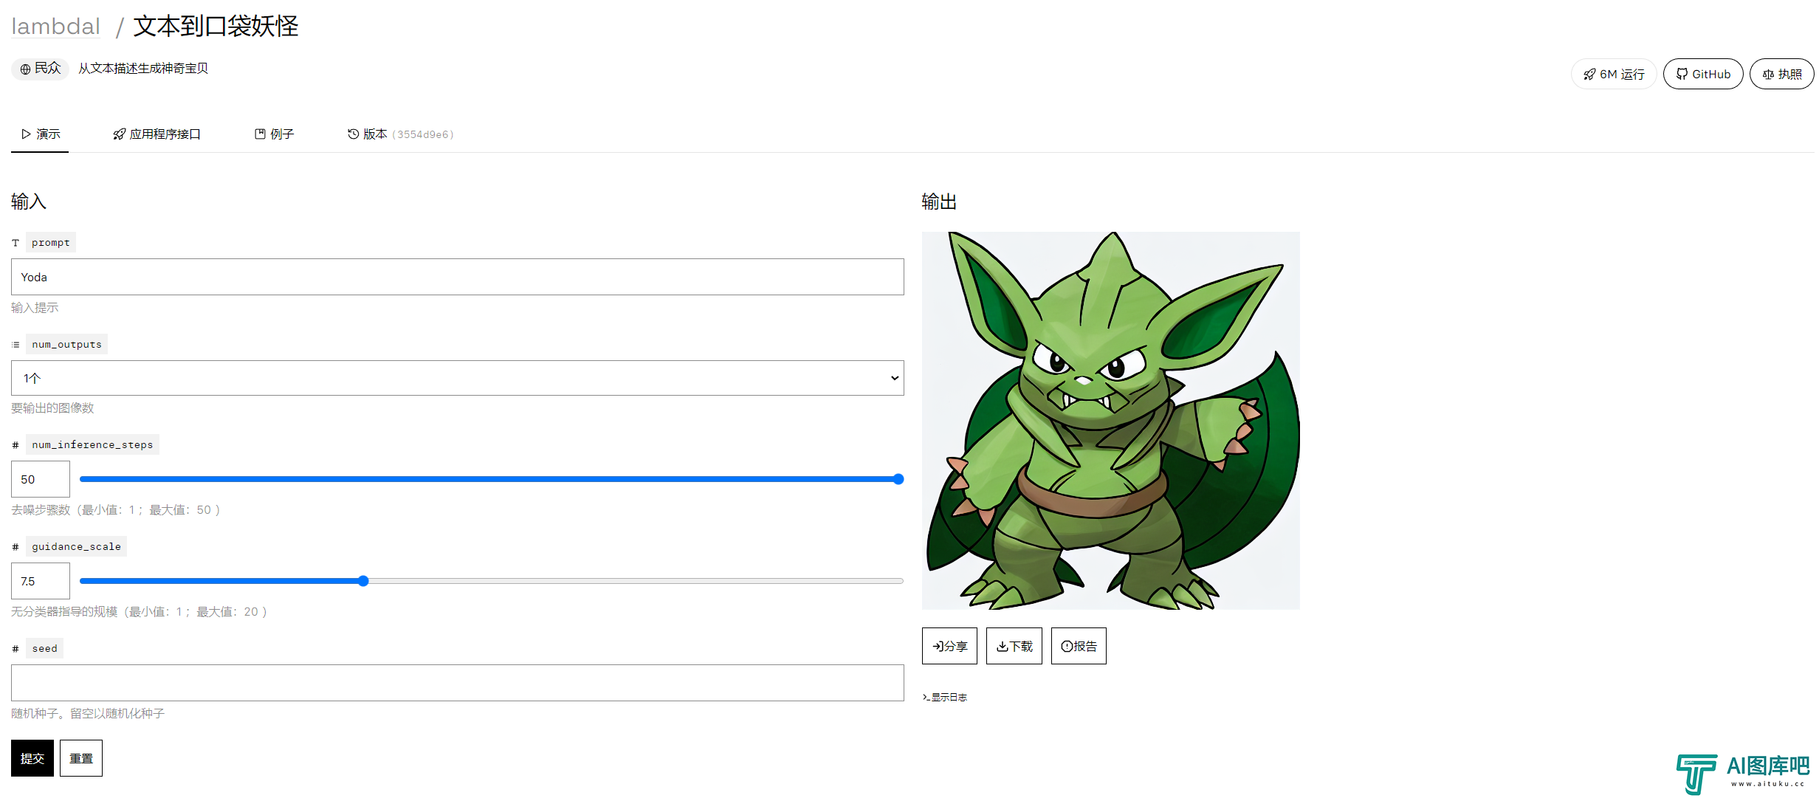Click the num_inference_steps slider track
The height and width of the screenshot is (798, 1819).
click(492, 479)
